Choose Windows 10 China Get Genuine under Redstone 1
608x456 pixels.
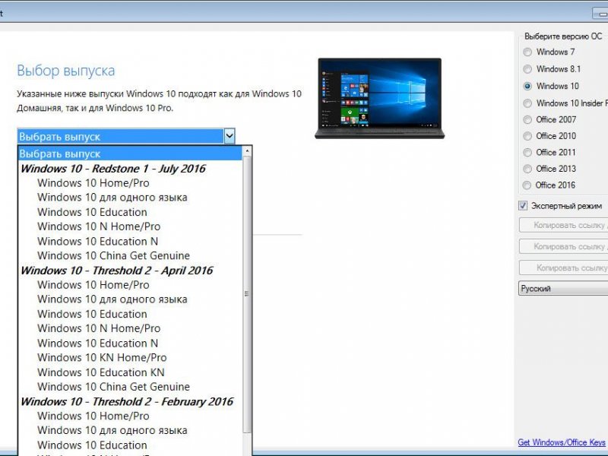pos(130,255)
